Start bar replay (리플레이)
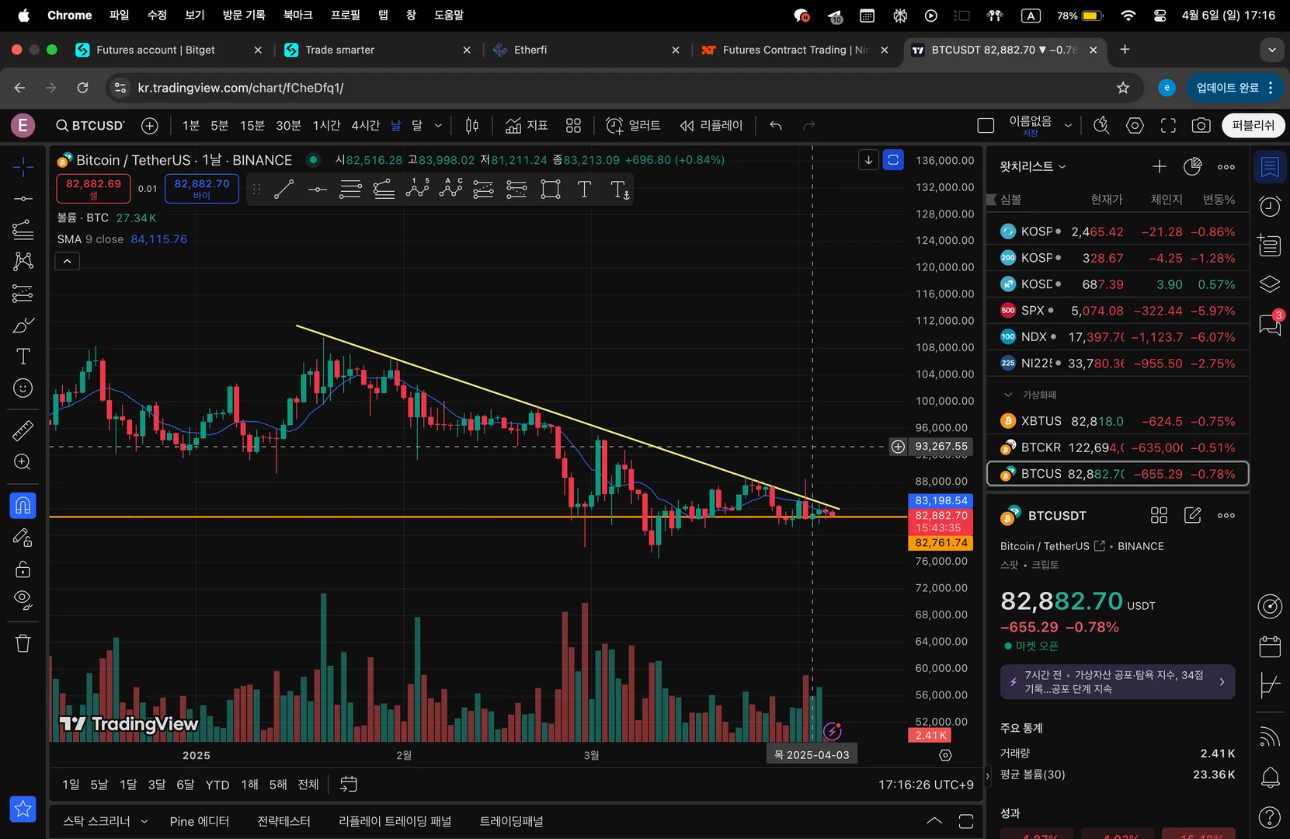The height and width of the screenshot is (839, 1290). pos(711,126)
